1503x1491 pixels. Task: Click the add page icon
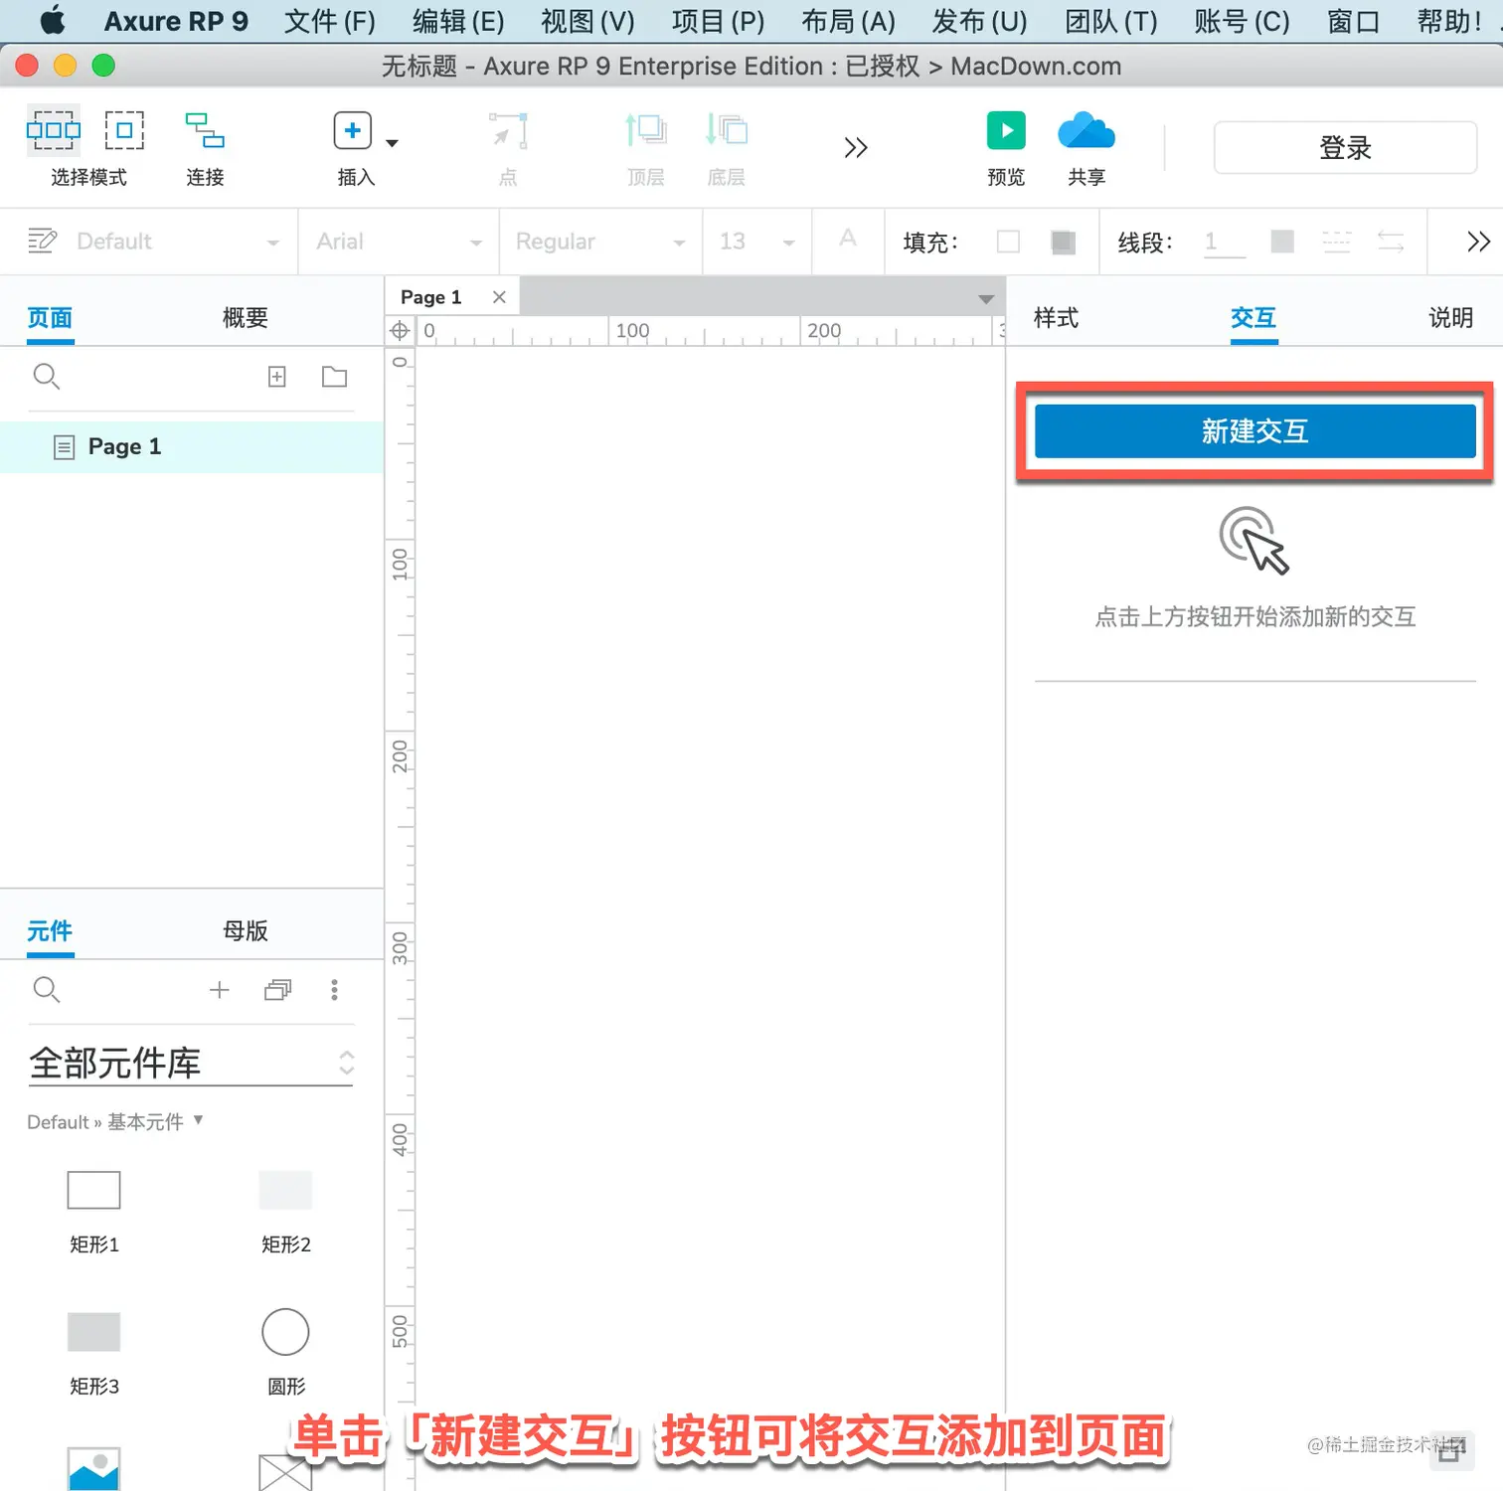click(x=277, y=377)
